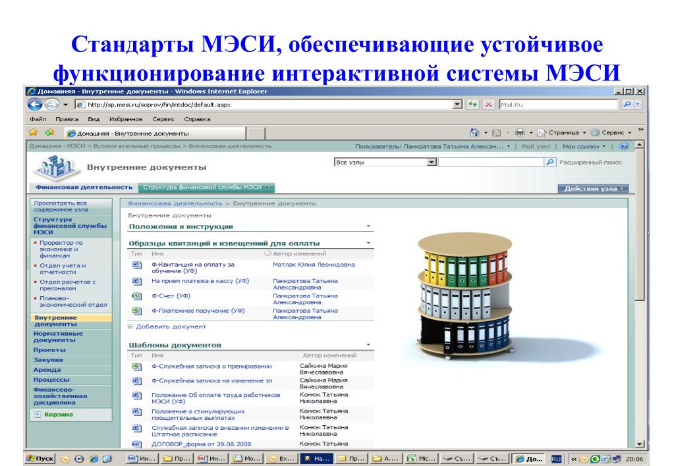The image size is (674, 466).
Task: Open the Пользователь Панкратова Татьяна menu
Action: 432,146
